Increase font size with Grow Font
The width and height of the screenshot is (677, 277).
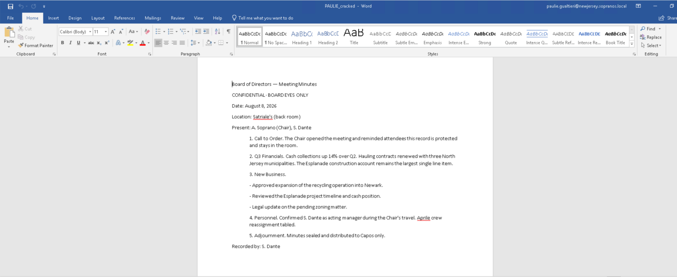pos(113,31)
